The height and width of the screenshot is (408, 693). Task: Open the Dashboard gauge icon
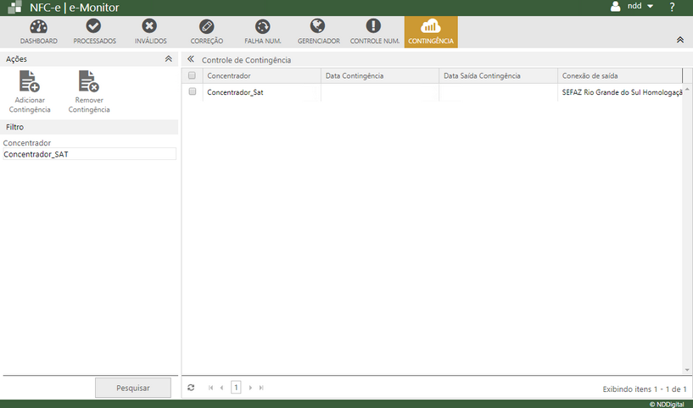[x=38, y=27]
